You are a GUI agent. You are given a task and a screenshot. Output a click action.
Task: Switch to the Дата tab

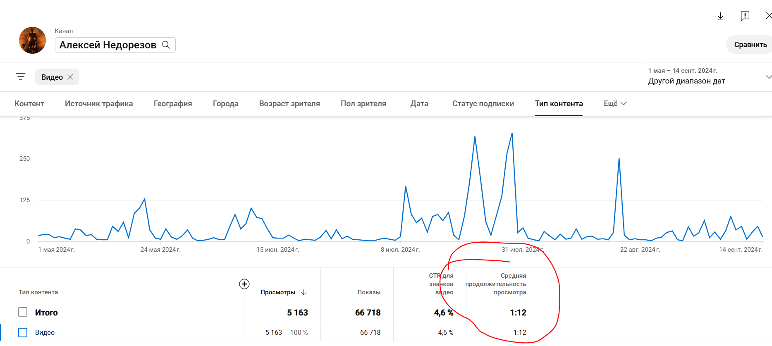point(419,104)
